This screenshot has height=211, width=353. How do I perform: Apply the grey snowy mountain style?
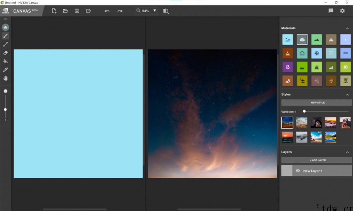point(302,137)
